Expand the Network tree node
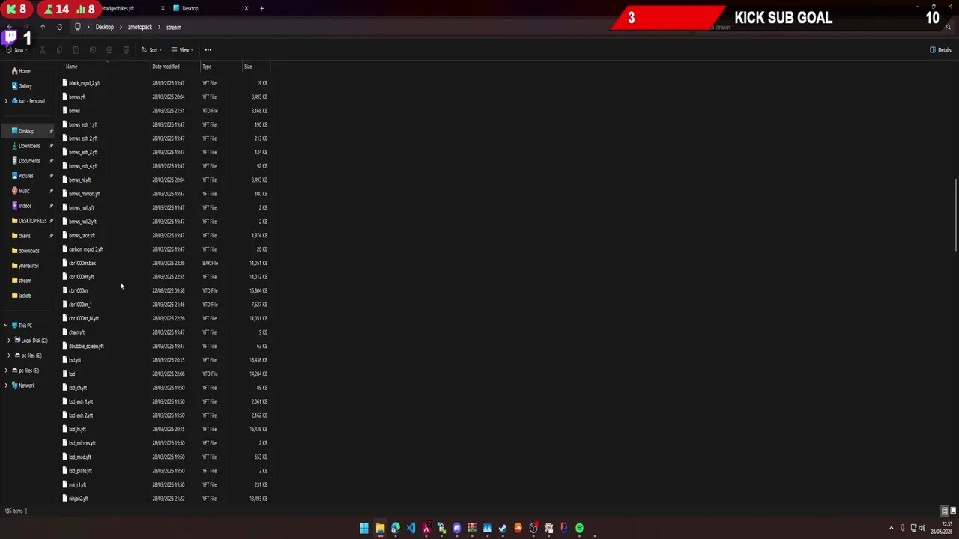Viewport: 959px width, 539px height. pyautogui.click(x=6, y=386)
